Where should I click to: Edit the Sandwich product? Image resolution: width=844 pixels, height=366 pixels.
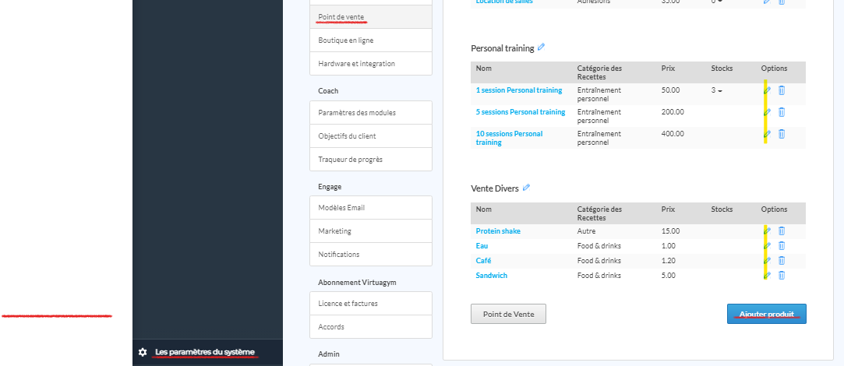(x=768, y=276)
